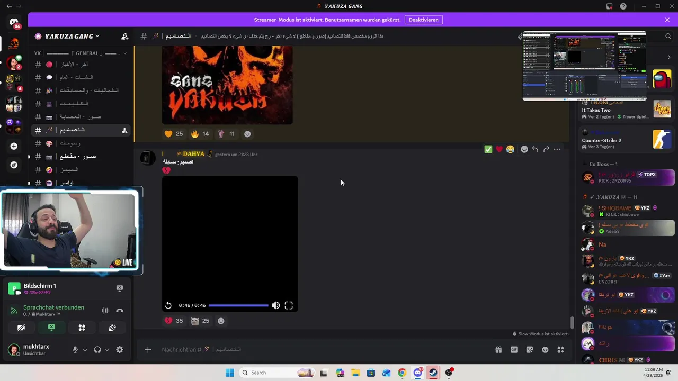Mute the video volume speaker
678x381 pixels.
pos(276,305)
